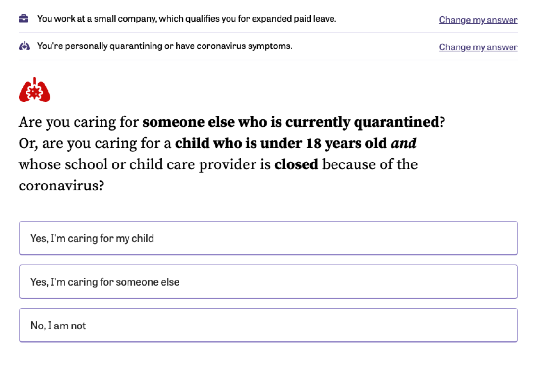Click the 'caring for someone else' answer box
537x372 pixels.
pos(268,281)
